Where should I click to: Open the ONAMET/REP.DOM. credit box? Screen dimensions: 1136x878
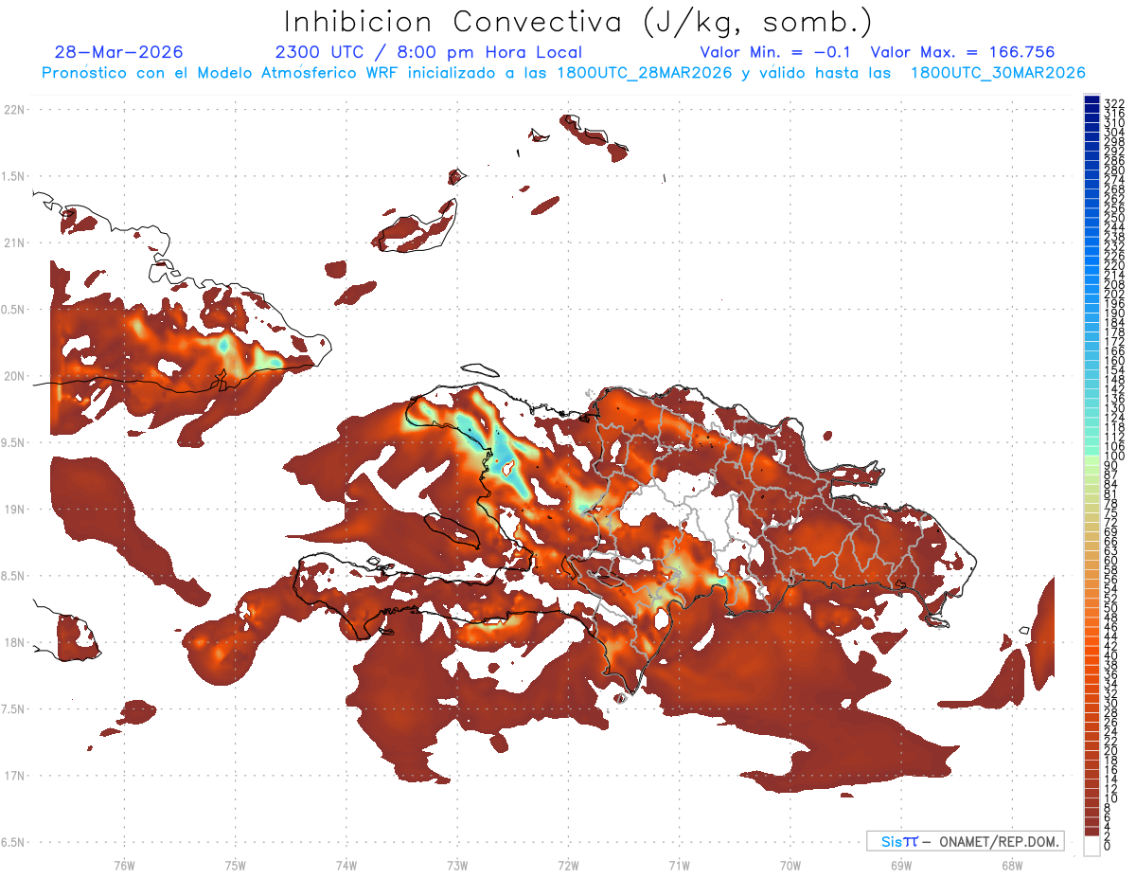click(x=965, y=841)
